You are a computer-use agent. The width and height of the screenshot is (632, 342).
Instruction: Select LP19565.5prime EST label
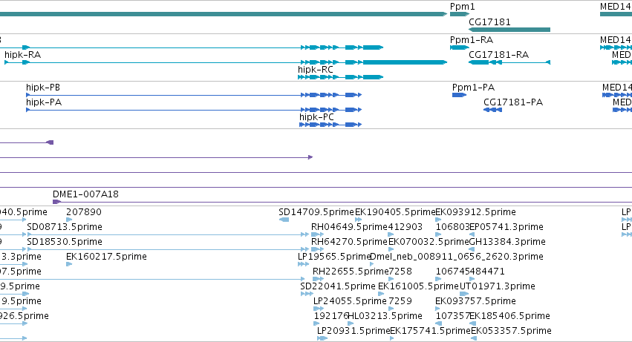[333, 257]
